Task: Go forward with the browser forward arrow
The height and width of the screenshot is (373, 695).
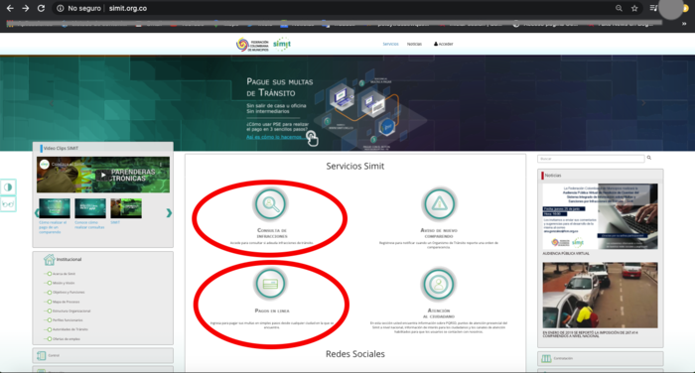Action: (25, 8)
